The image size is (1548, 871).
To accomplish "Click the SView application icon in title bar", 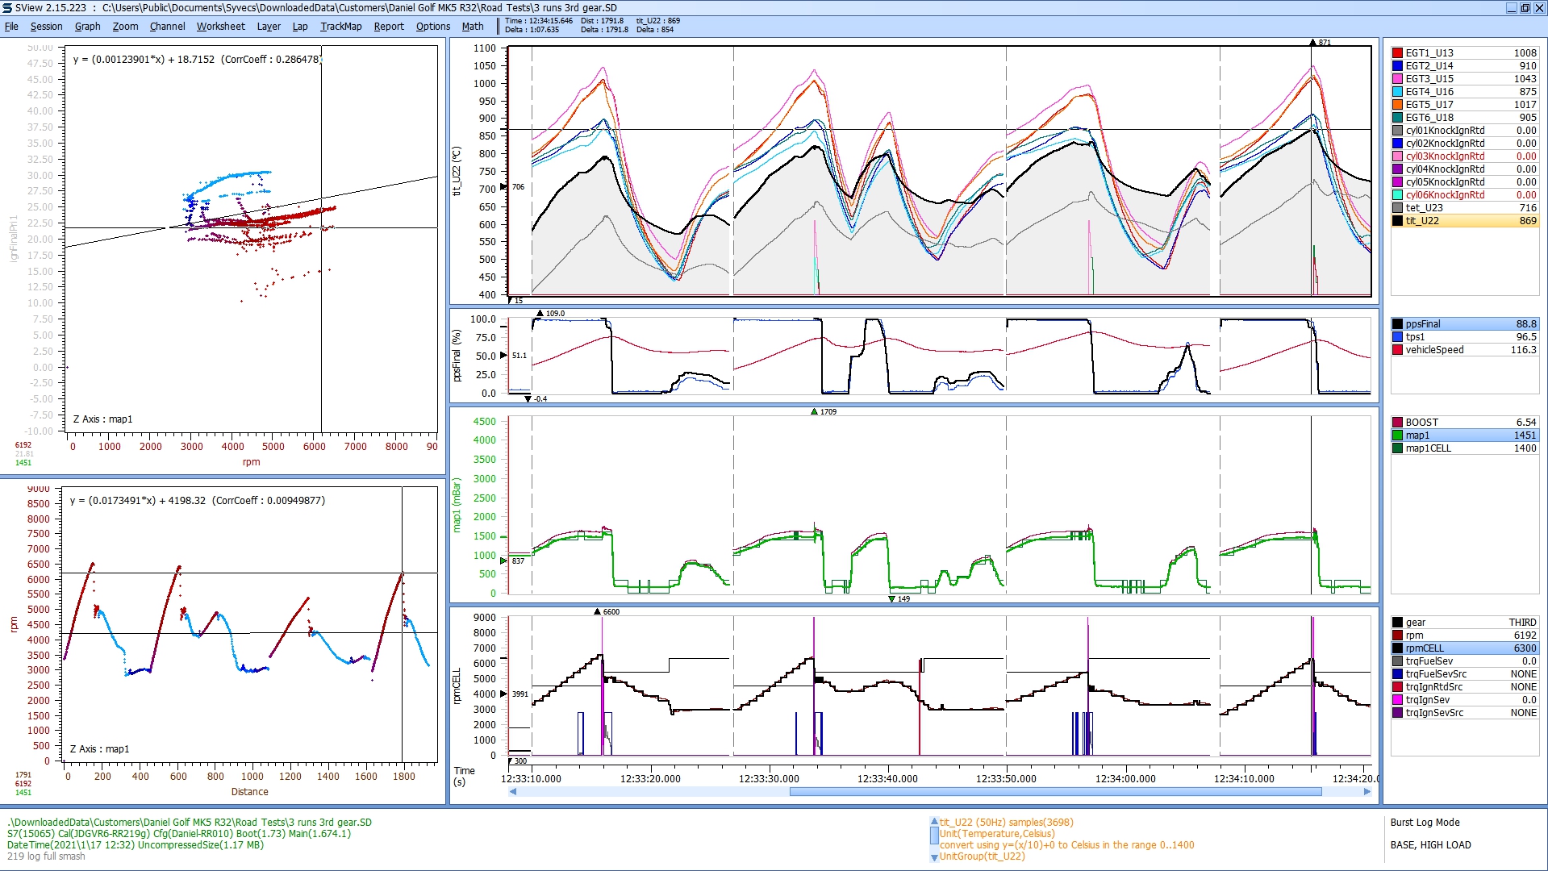I will 7,8.
